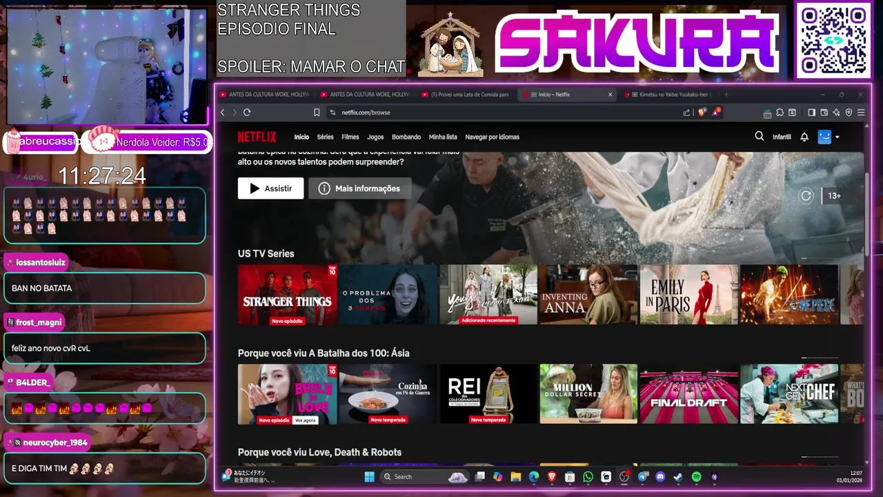This screenshot has width=883, height=497.
Task: Open the Netflix profile dropdown caret
Action: [x=837, y=137]
